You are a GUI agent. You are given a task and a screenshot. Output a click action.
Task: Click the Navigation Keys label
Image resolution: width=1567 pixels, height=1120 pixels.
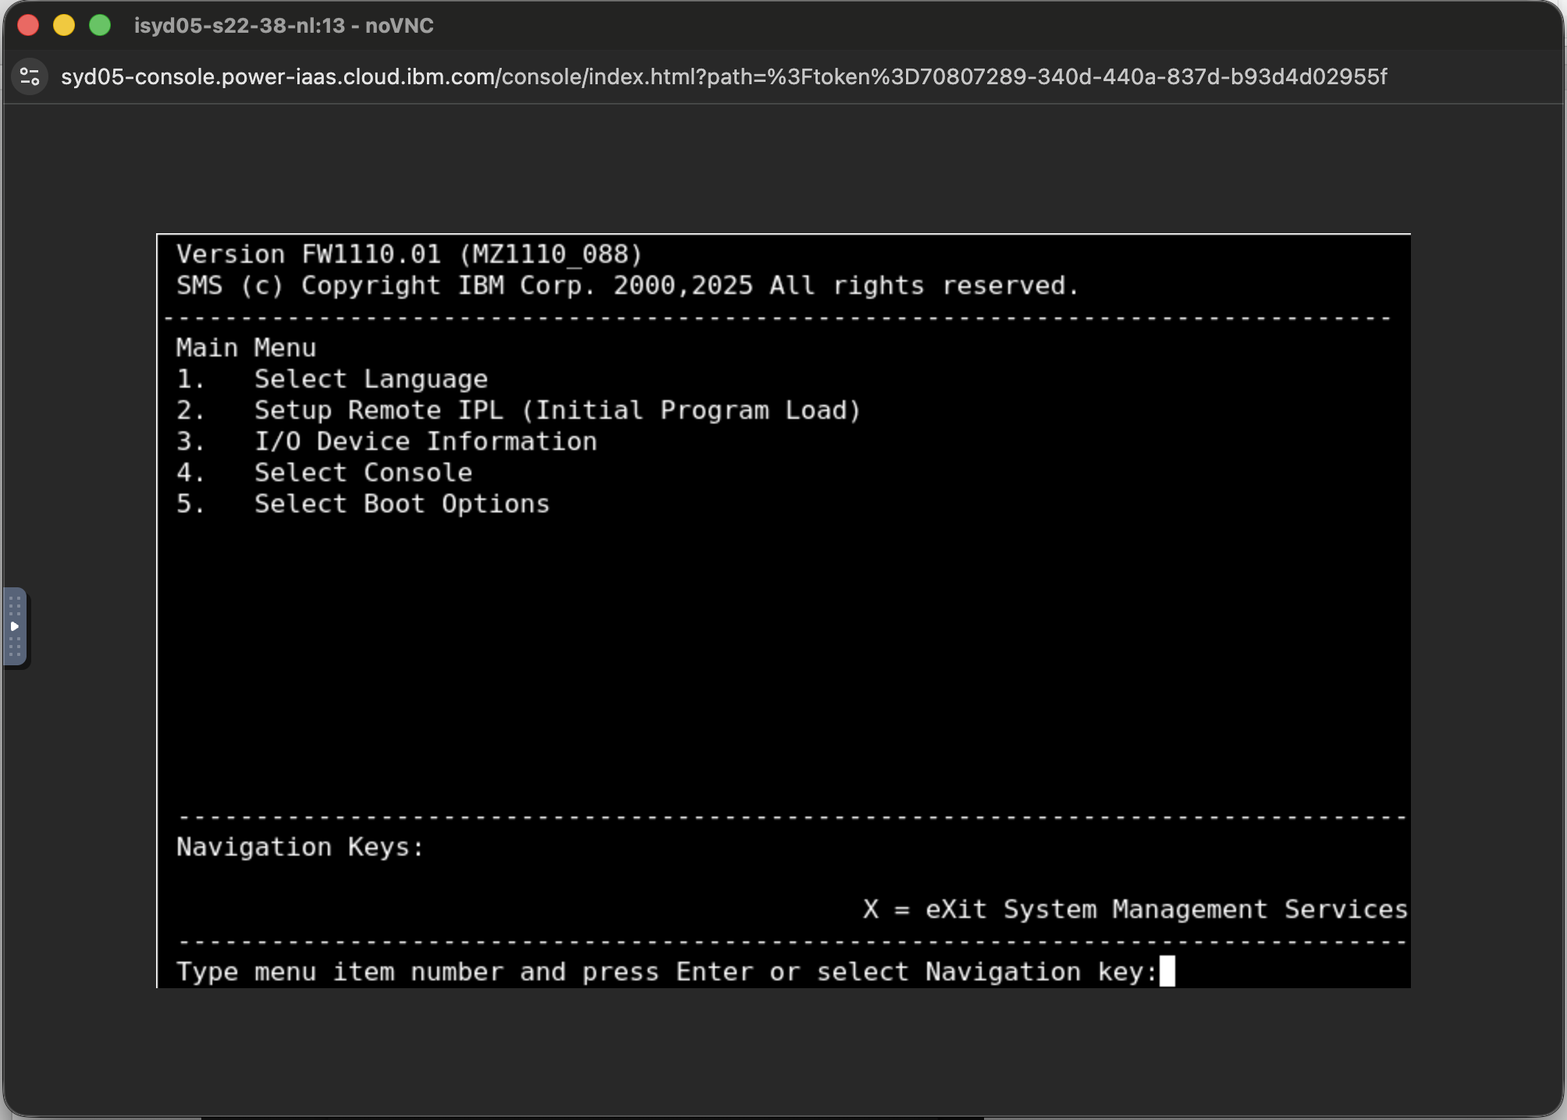click(300, 847)
